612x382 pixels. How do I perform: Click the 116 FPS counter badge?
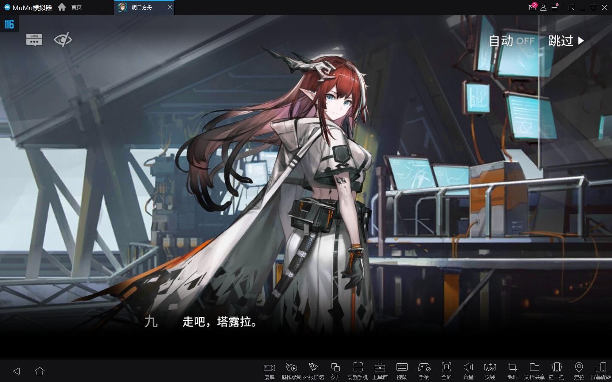(9, 24)
